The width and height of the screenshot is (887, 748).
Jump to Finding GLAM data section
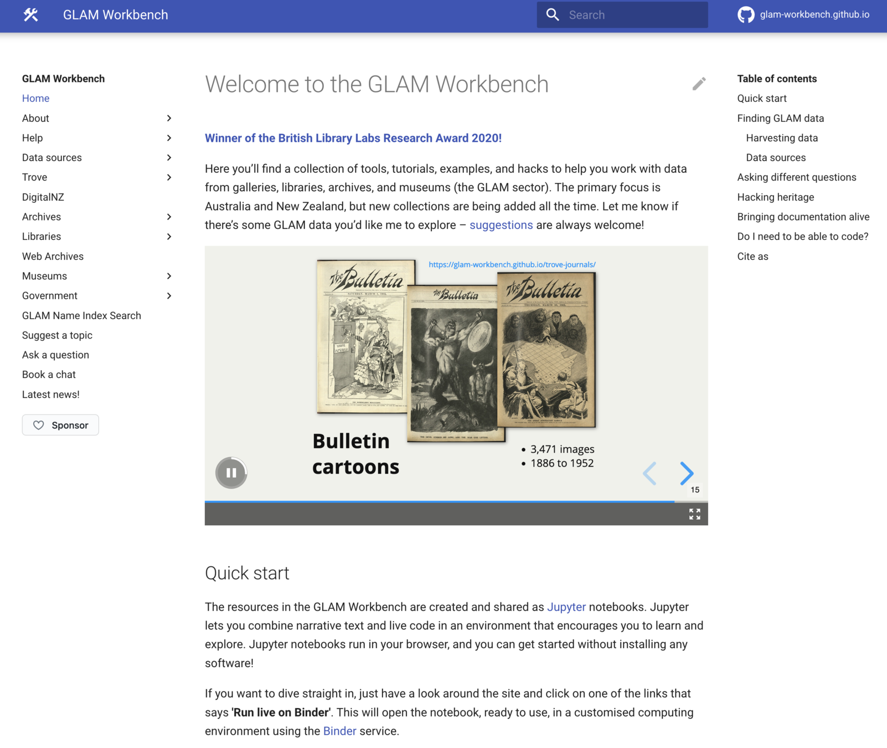coord(781,118)
